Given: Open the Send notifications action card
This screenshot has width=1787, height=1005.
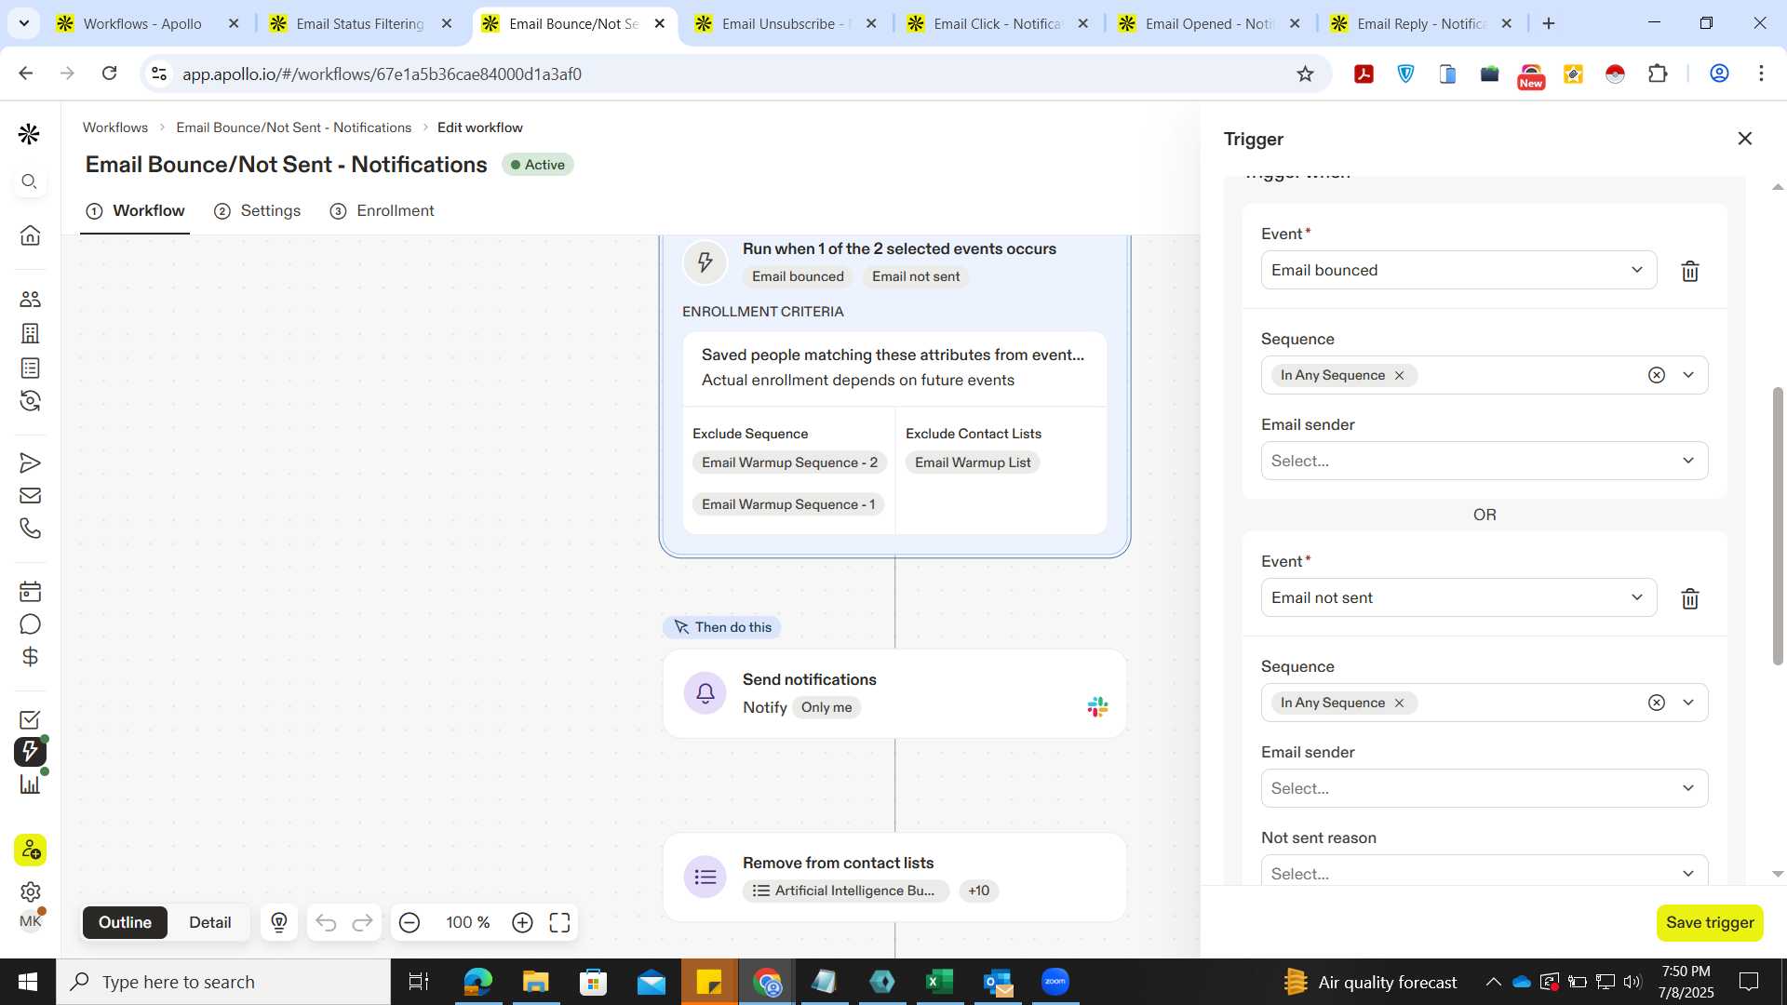Looking at the screenshot, I should click(x=894, y=693).
